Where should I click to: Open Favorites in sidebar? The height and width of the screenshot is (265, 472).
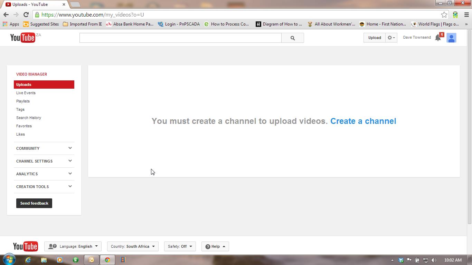pyautogui.click(x=24, y=126)
